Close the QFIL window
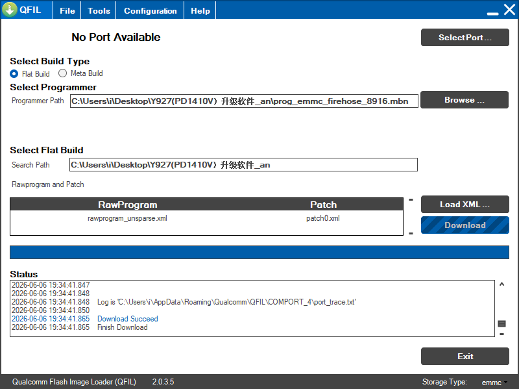 (x=510, y=10)
